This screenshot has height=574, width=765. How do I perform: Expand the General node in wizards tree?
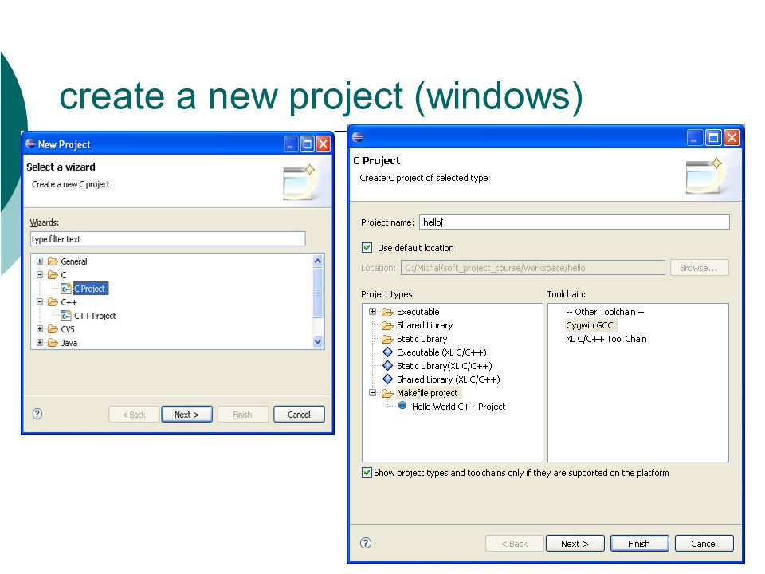click(x=40, y=261)
